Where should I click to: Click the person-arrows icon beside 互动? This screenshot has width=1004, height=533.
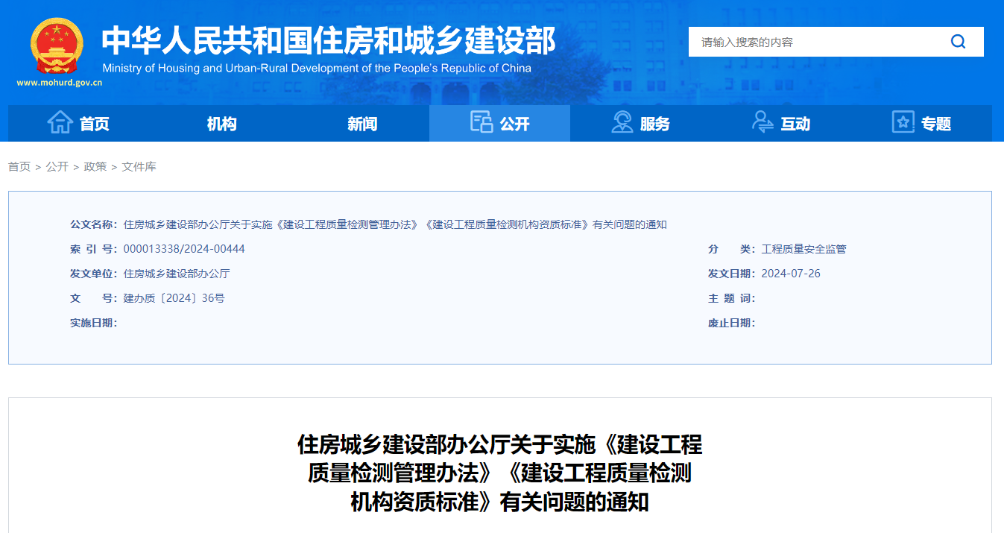click(763, 122)
